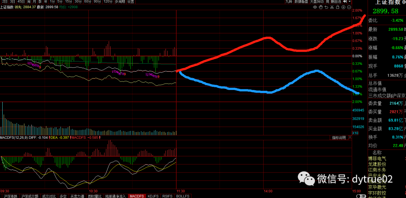The width and height of the screenshot is (406, 198).
Task: Switch to the 2日 period
Action: tap(5, 1)
